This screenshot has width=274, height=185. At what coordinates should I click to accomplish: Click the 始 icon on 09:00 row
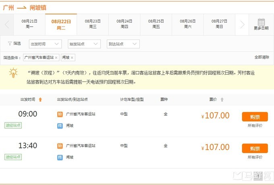[60, 114]
